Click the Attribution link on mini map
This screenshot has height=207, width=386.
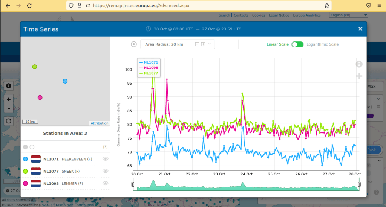point(100,123)
